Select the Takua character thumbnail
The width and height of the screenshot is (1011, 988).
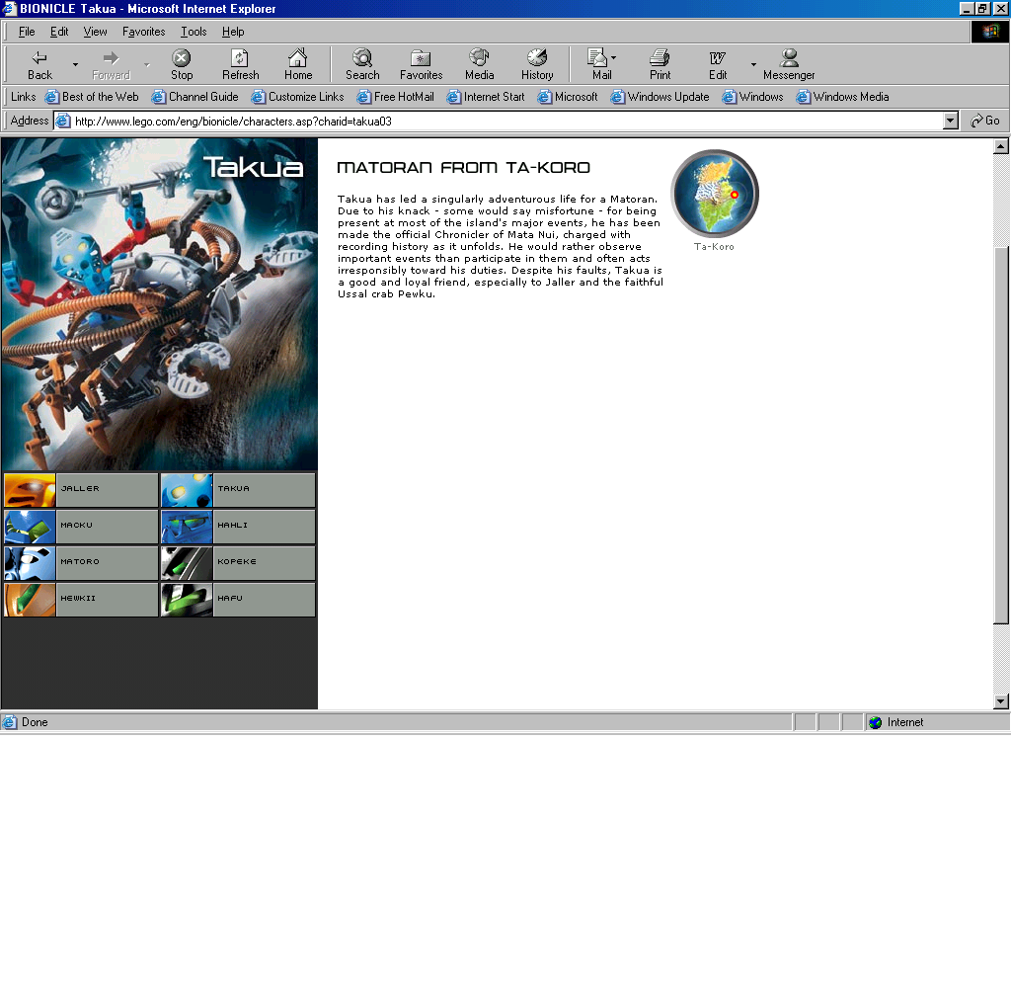(187, 490)
